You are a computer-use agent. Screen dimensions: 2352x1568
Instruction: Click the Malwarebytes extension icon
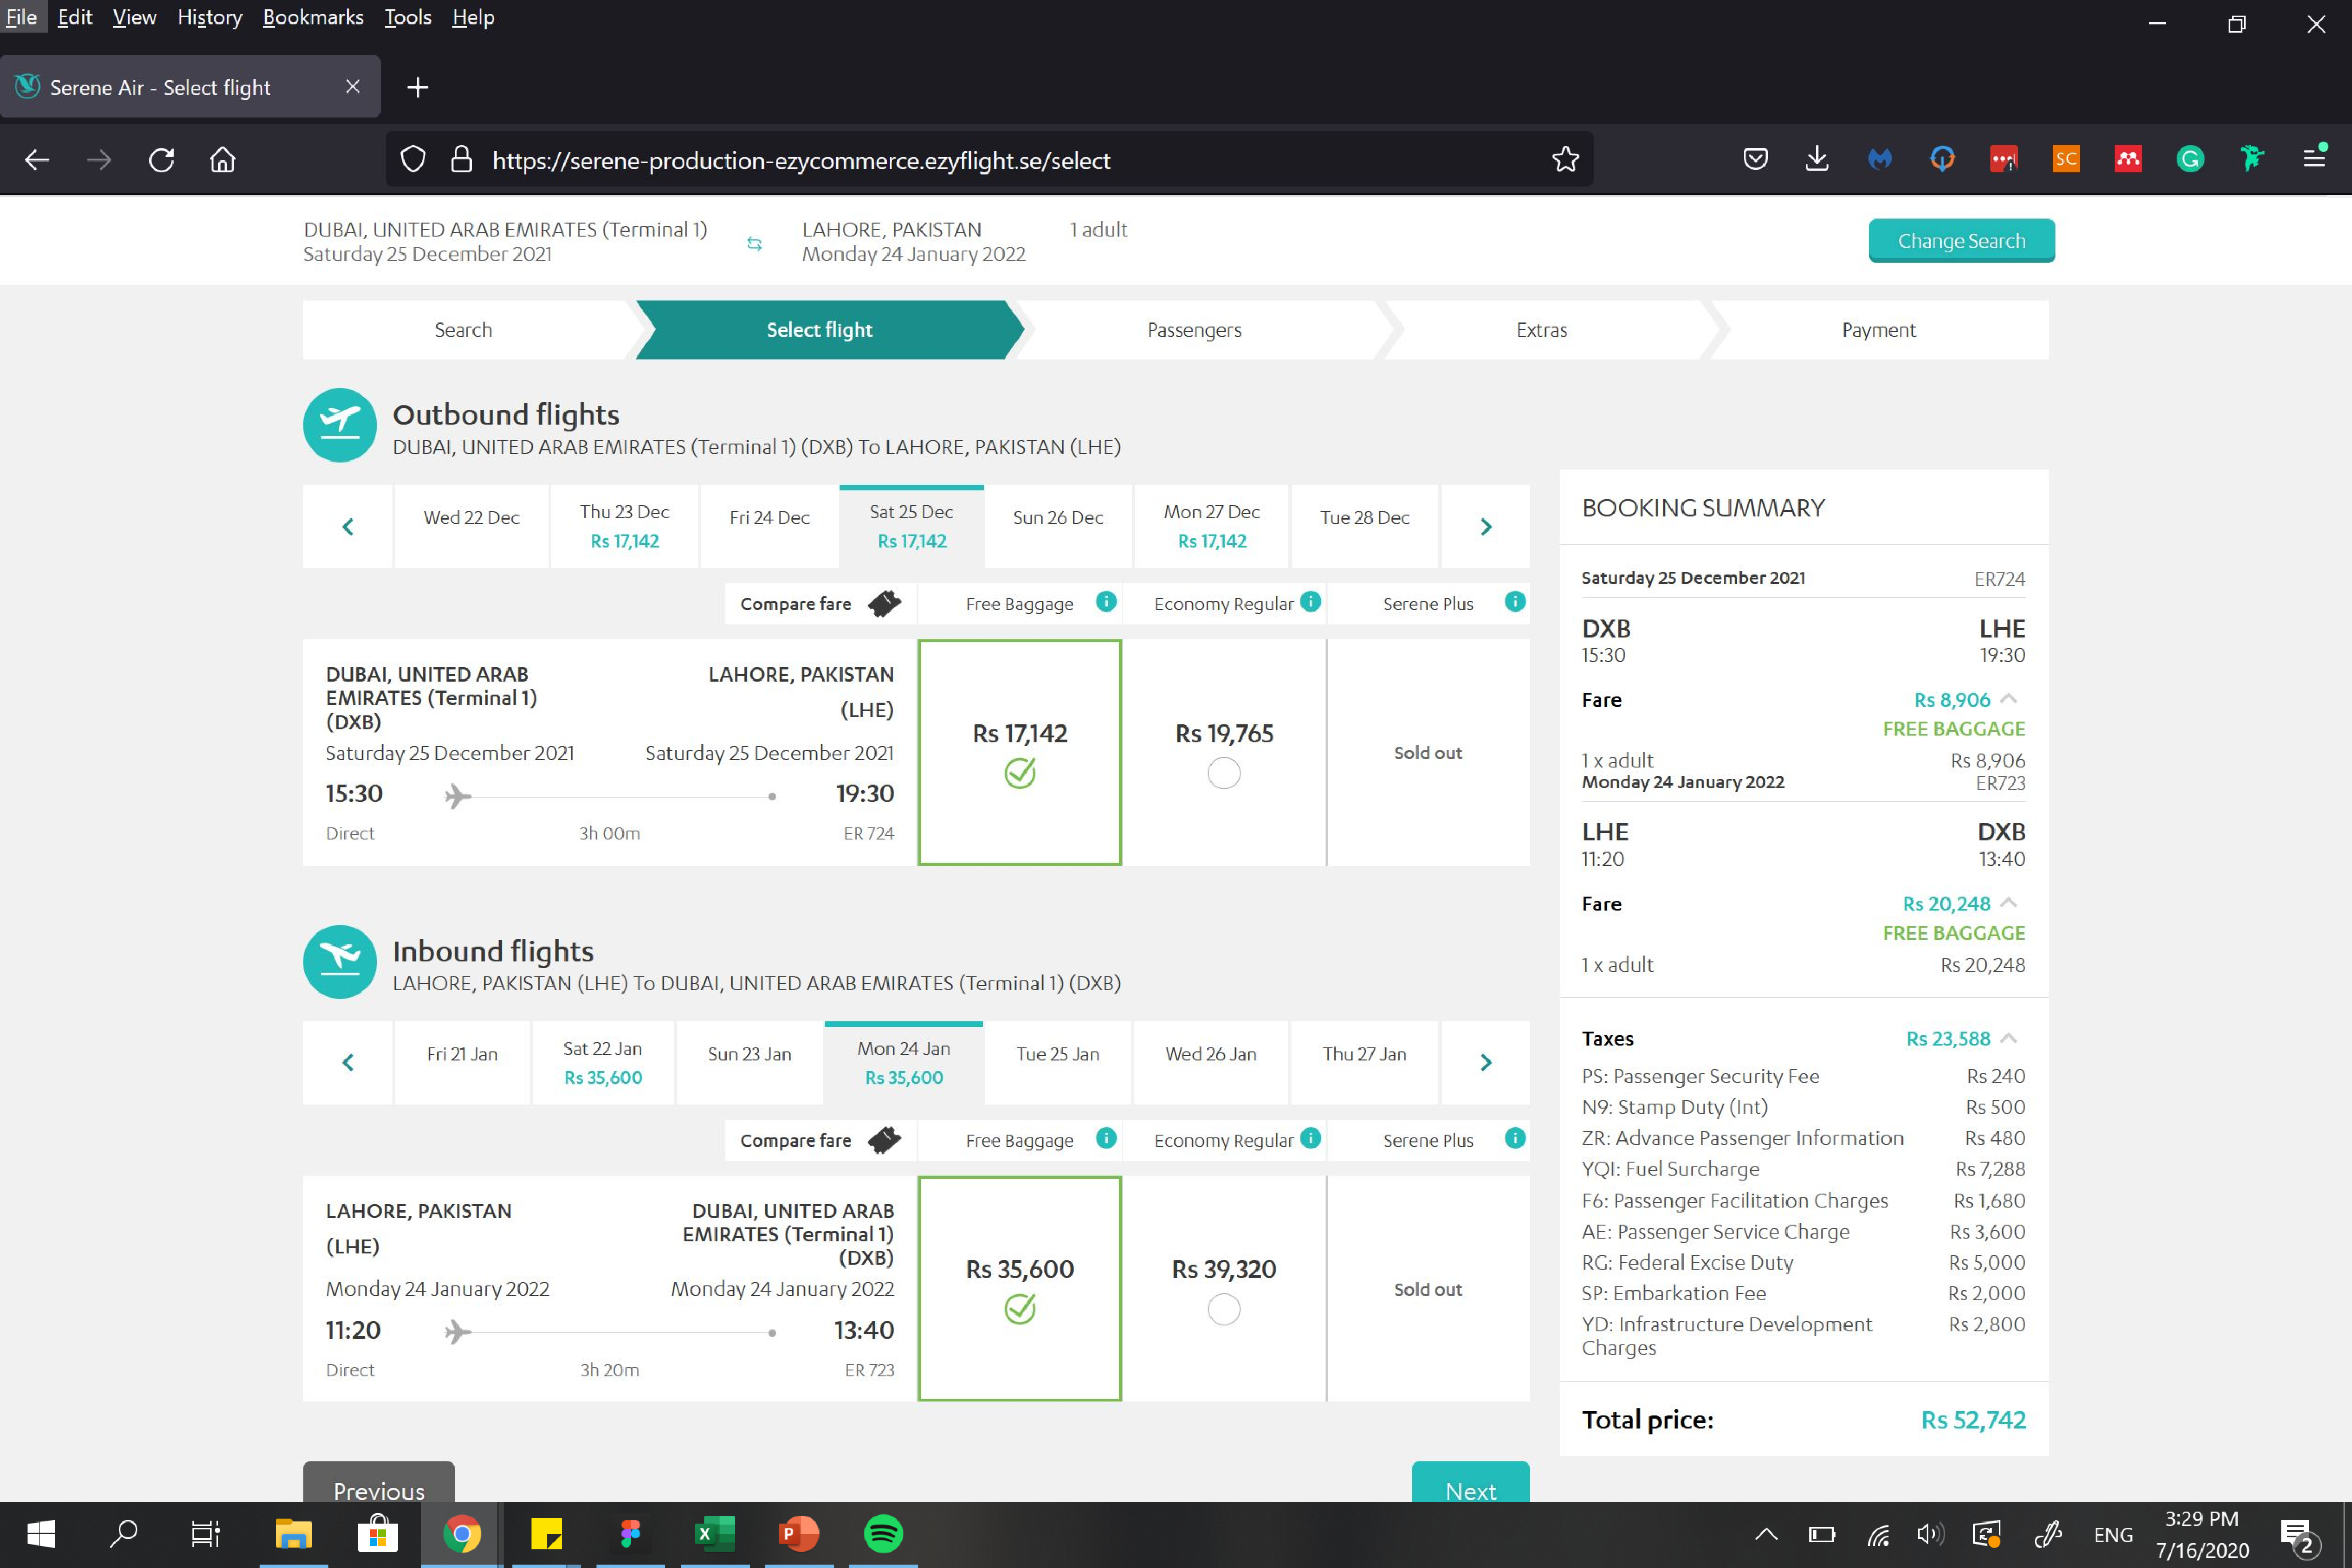tap(1880, 159)
